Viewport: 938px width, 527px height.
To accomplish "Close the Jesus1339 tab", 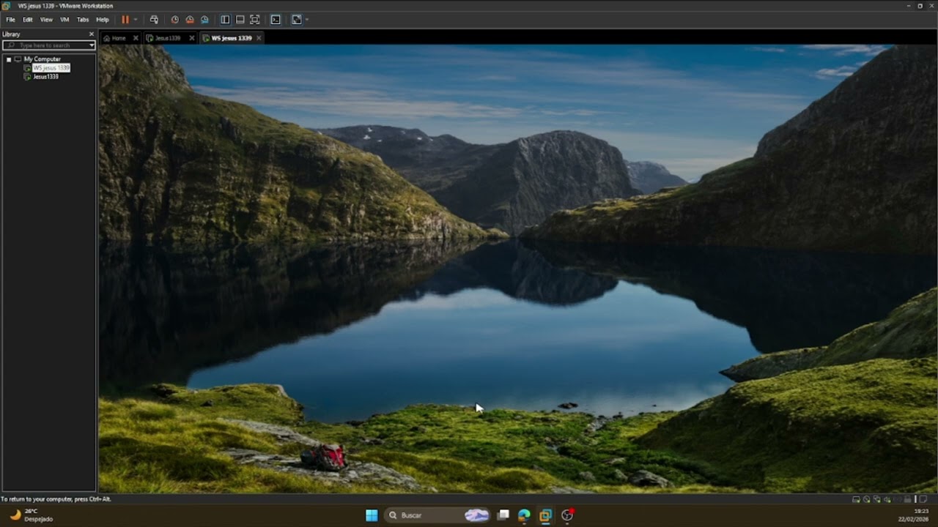I will 192,38.
